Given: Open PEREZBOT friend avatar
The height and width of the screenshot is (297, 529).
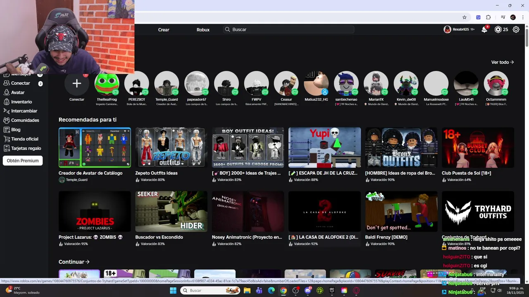Looking at the screenshot, I should [x=136, y=83].
